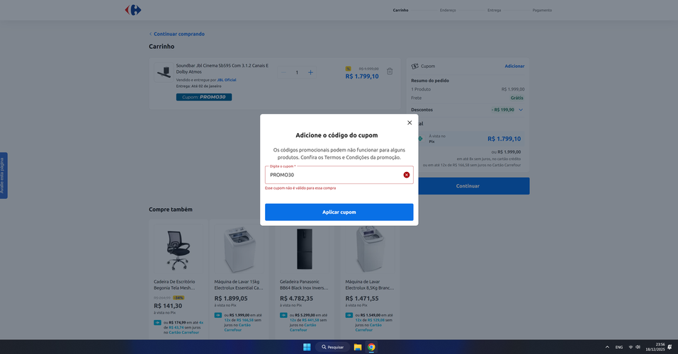This screenshot has height=354, width=678.
Task: Show hidden tray icons chevron
Action: click(x=607, y=347)
